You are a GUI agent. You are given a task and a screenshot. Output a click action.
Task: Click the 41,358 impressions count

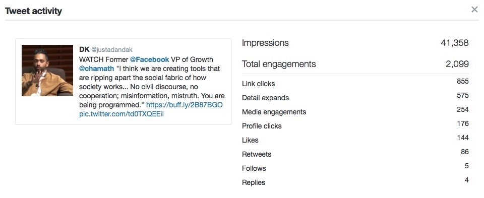pos(455,43)
